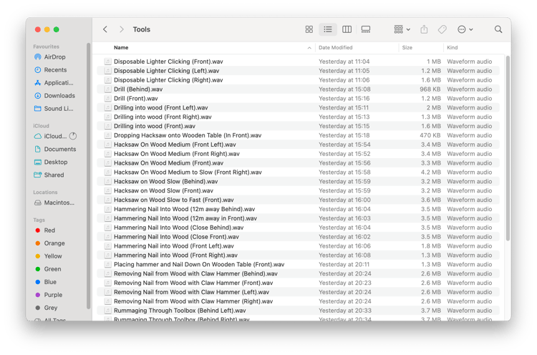
Task: Switch to gallery view
Action: (x=365, y=29)
